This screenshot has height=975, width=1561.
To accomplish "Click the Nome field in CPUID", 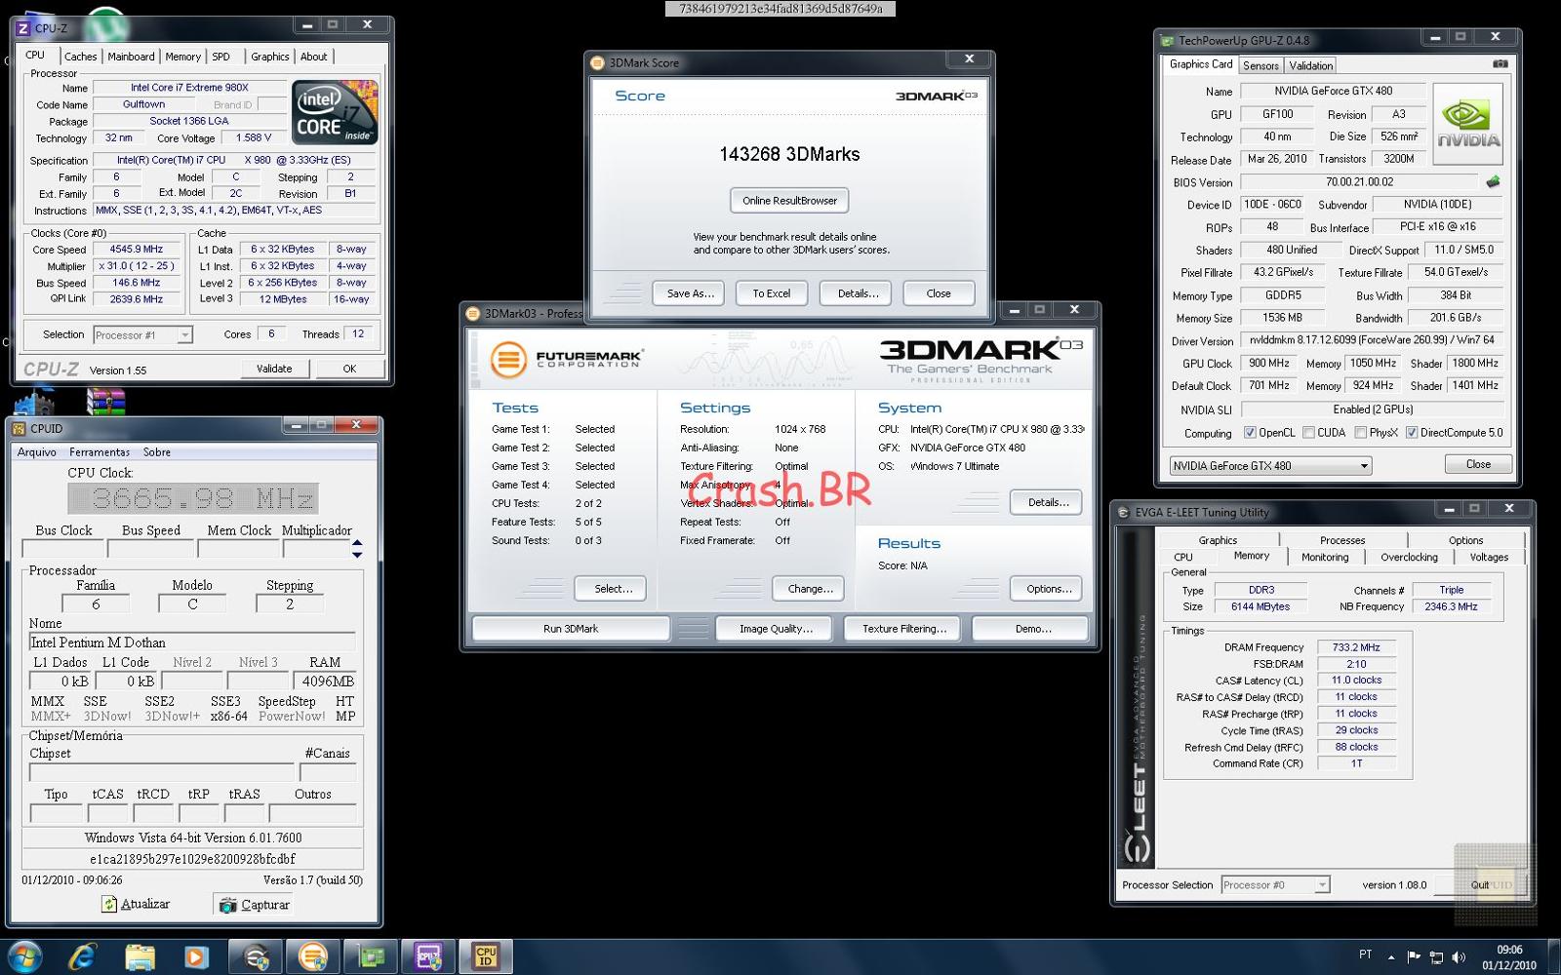I will coord(192,643).
